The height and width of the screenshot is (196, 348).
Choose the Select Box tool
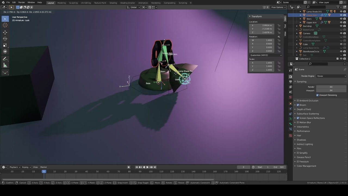[x=5, y=19]
